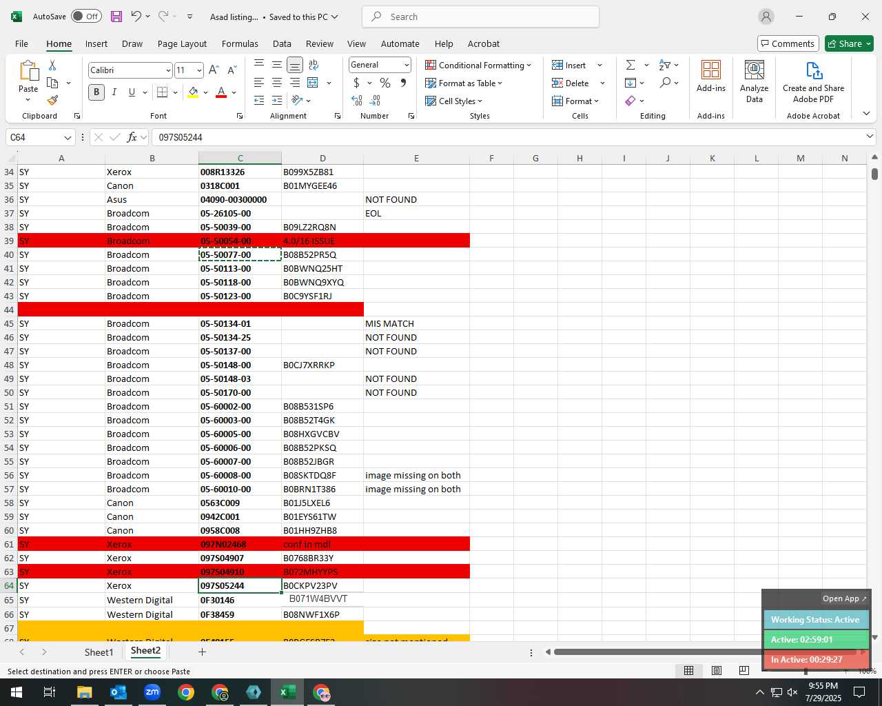
Task: Open Zoom app from taskbar
Action: pos(152,692)
